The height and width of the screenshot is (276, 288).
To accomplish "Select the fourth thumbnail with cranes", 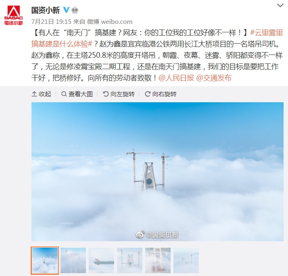I will coord(129,260).
